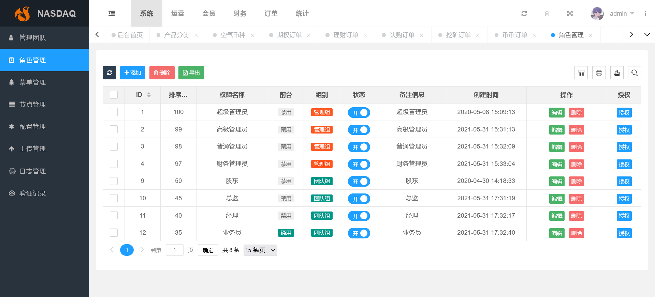Click the page number input field

[175, 250]
